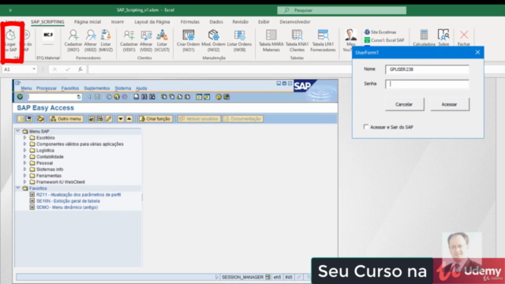Click the SAP transaction command field
The height and width of the screenshot is (284, 505).
point(54,96)
